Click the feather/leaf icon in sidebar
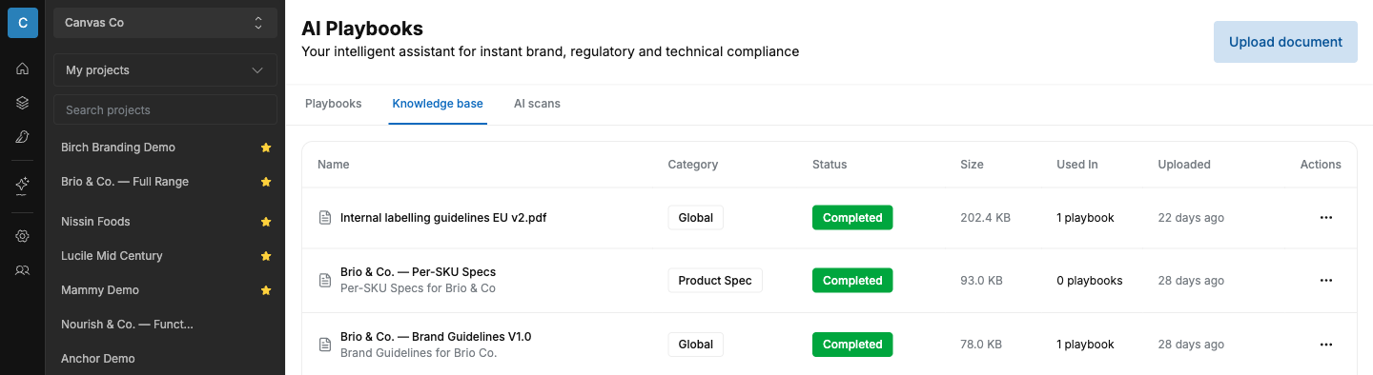Screen dimensions: 1373x375 pyautogui.click(x=23, y=137)
